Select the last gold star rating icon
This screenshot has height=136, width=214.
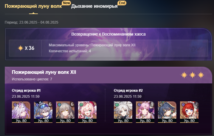(x=201, y=75)
